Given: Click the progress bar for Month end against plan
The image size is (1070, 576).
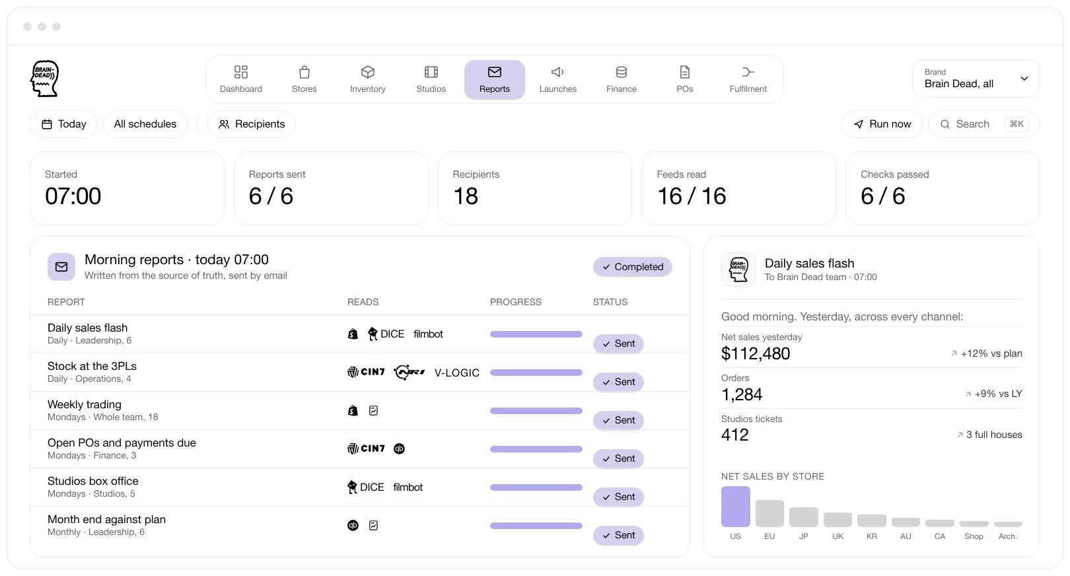Looking at the screenshot, I should click(536, 526).
